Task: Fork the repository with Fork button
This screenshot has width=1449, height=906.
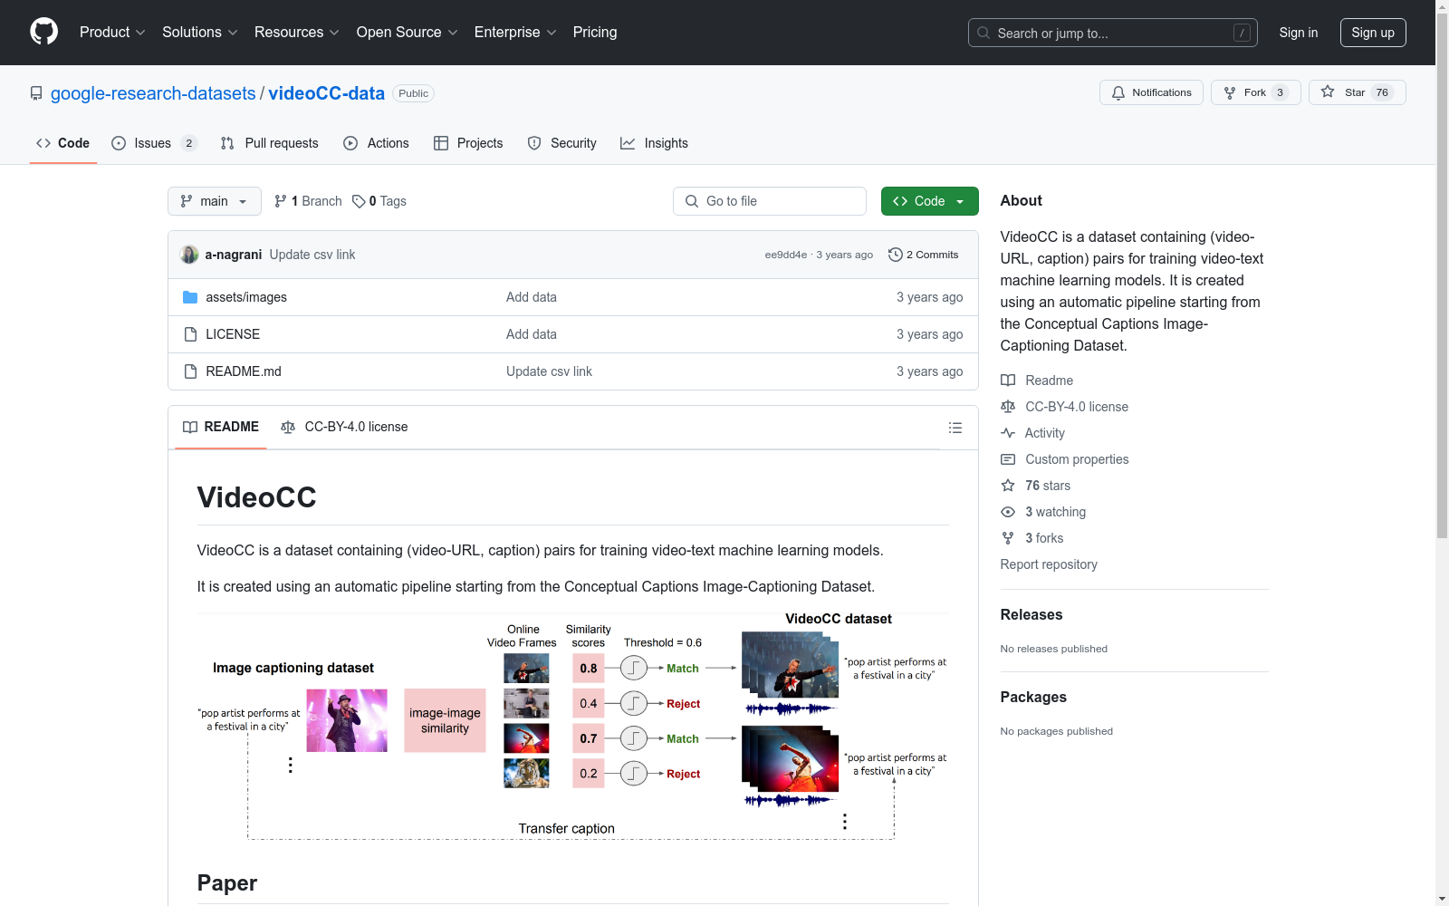Action: click(1255, 92)
